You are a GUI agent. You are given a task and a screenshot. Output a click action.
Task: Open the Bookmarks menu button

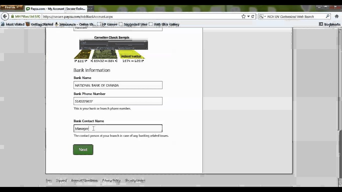pyautogui.click(x=330, y=24)
